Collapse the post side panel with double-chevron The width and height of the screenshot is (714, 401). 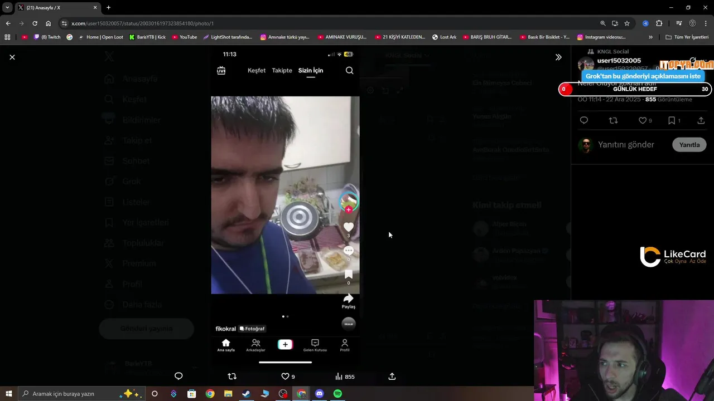click(x=558, y=57)
